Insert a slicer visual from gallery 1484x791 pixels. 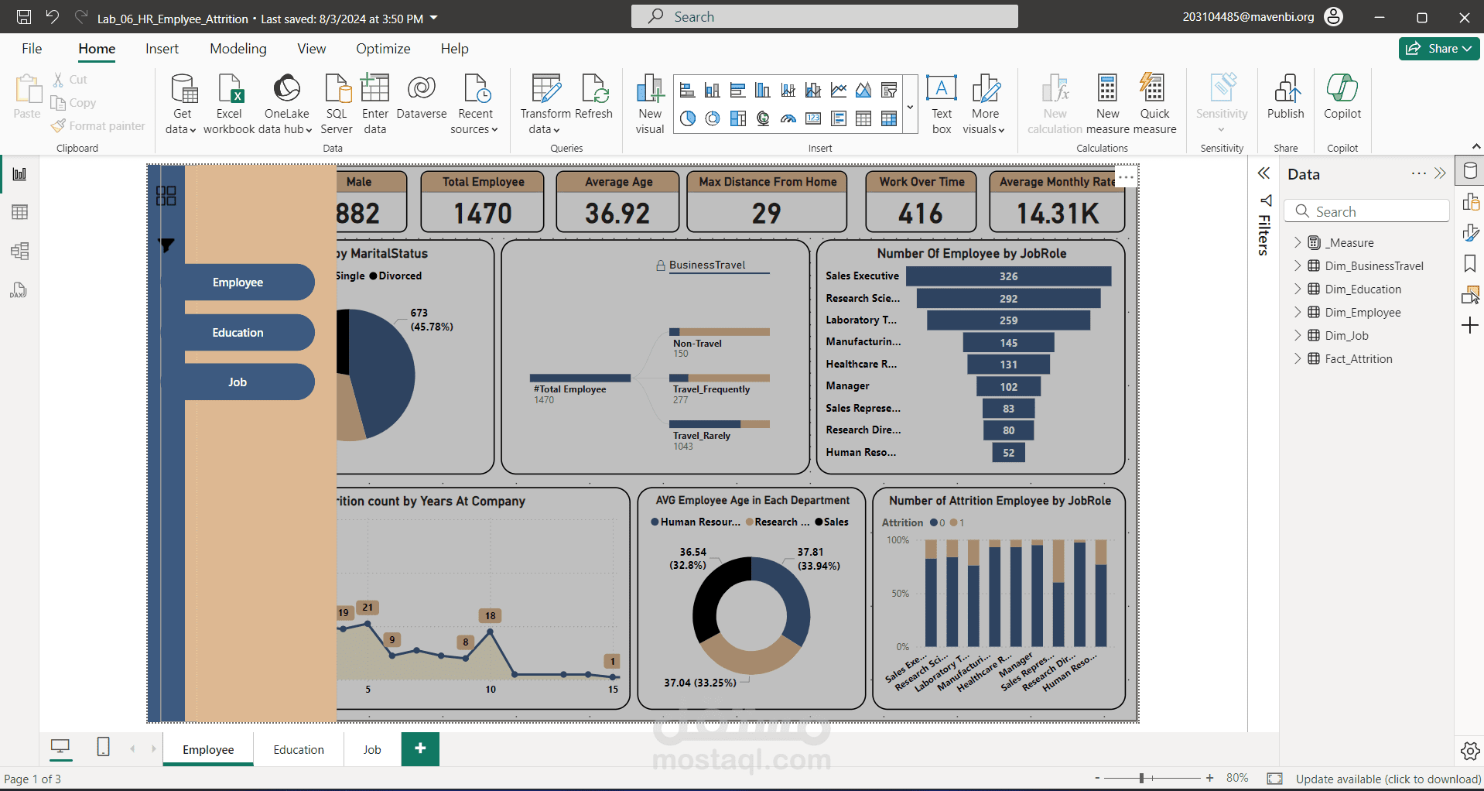point(889,91)
